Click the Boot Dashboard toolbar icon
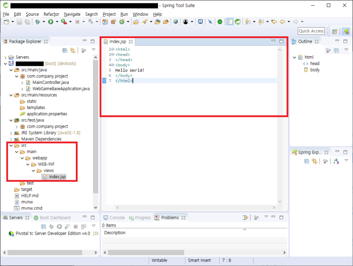This screenshot has height=266, width=353. (x=220, y=21)
